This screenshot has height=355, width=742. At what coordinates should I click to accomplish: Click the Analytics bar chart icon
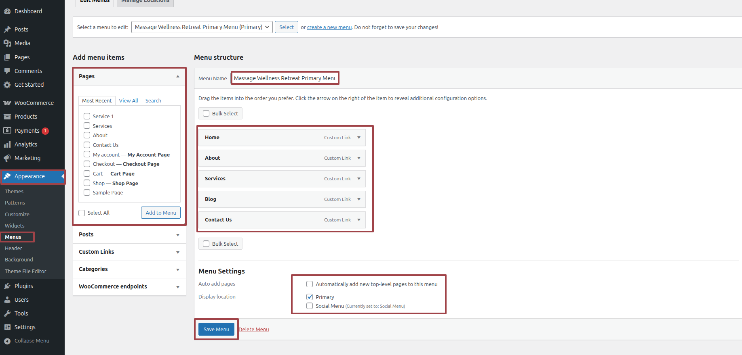(7, 144)
